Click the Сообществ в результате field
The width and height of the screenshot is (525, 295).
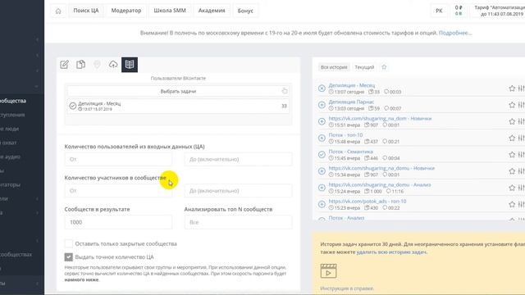coord(118,222)
